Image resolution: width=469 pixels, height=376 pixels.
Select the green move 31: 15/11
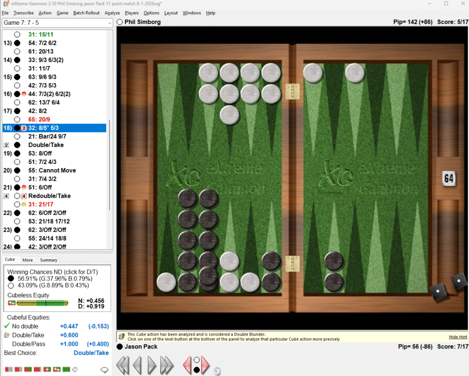click(41, 34)
